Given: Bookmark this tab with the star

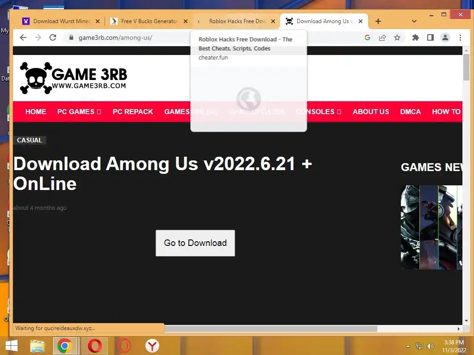Looking at the screenshot, I should coord(397,37).
